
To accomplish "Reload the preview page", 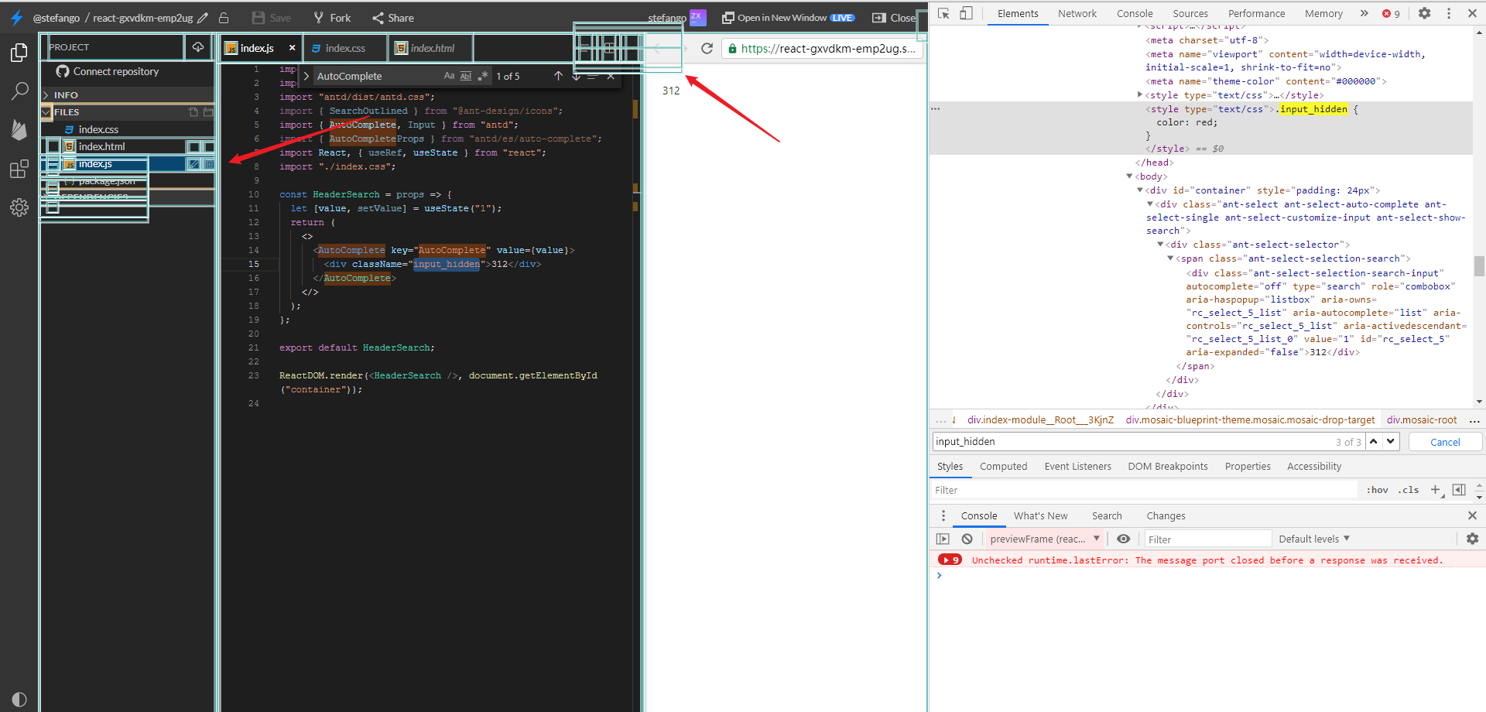I will [x=707, y=48].
